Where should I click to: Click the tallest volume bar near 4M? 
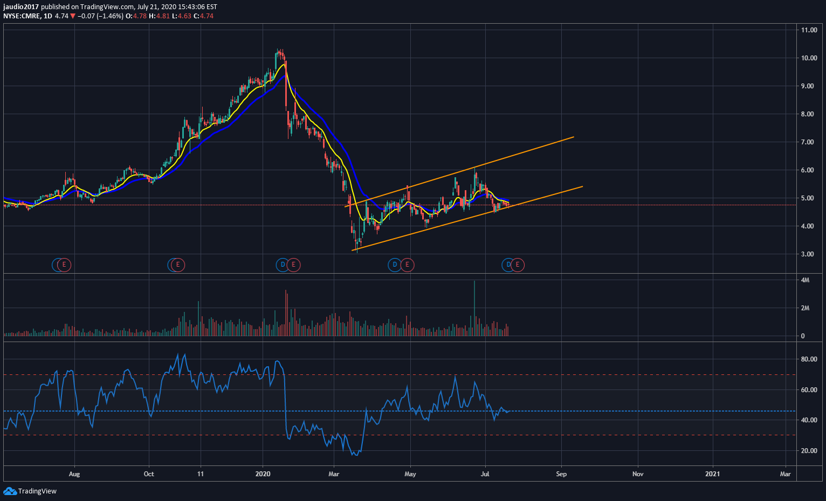[474, 308]
